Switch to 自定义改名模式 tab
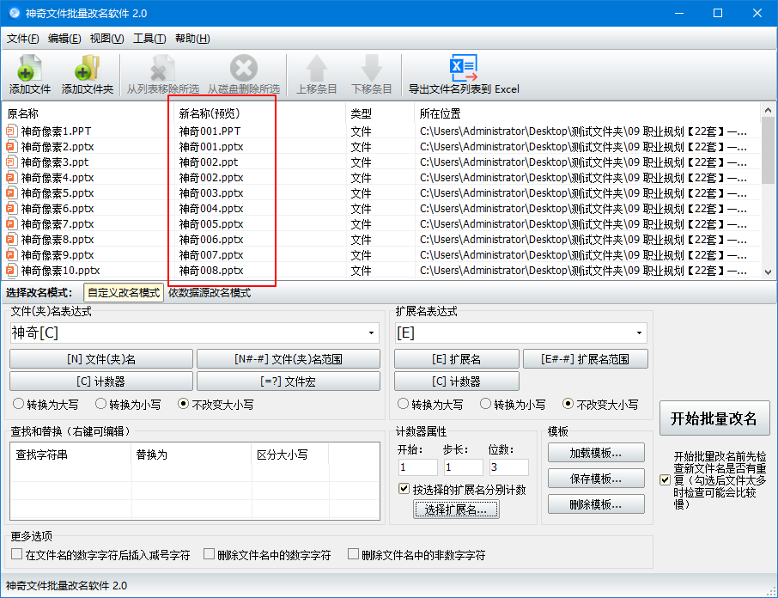 coord(124,293)
